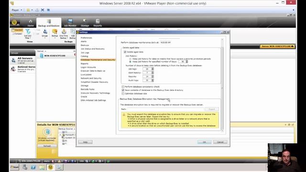The width and height of the screenshot is (306, 172).
Task: Open Barcode Rules settings
Action: click(87, 89)
